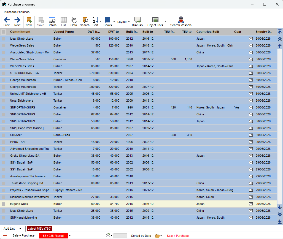Open the Purchase Enquiries menu
The width and height of the screenshot is (283, 239).
(17, 12)
